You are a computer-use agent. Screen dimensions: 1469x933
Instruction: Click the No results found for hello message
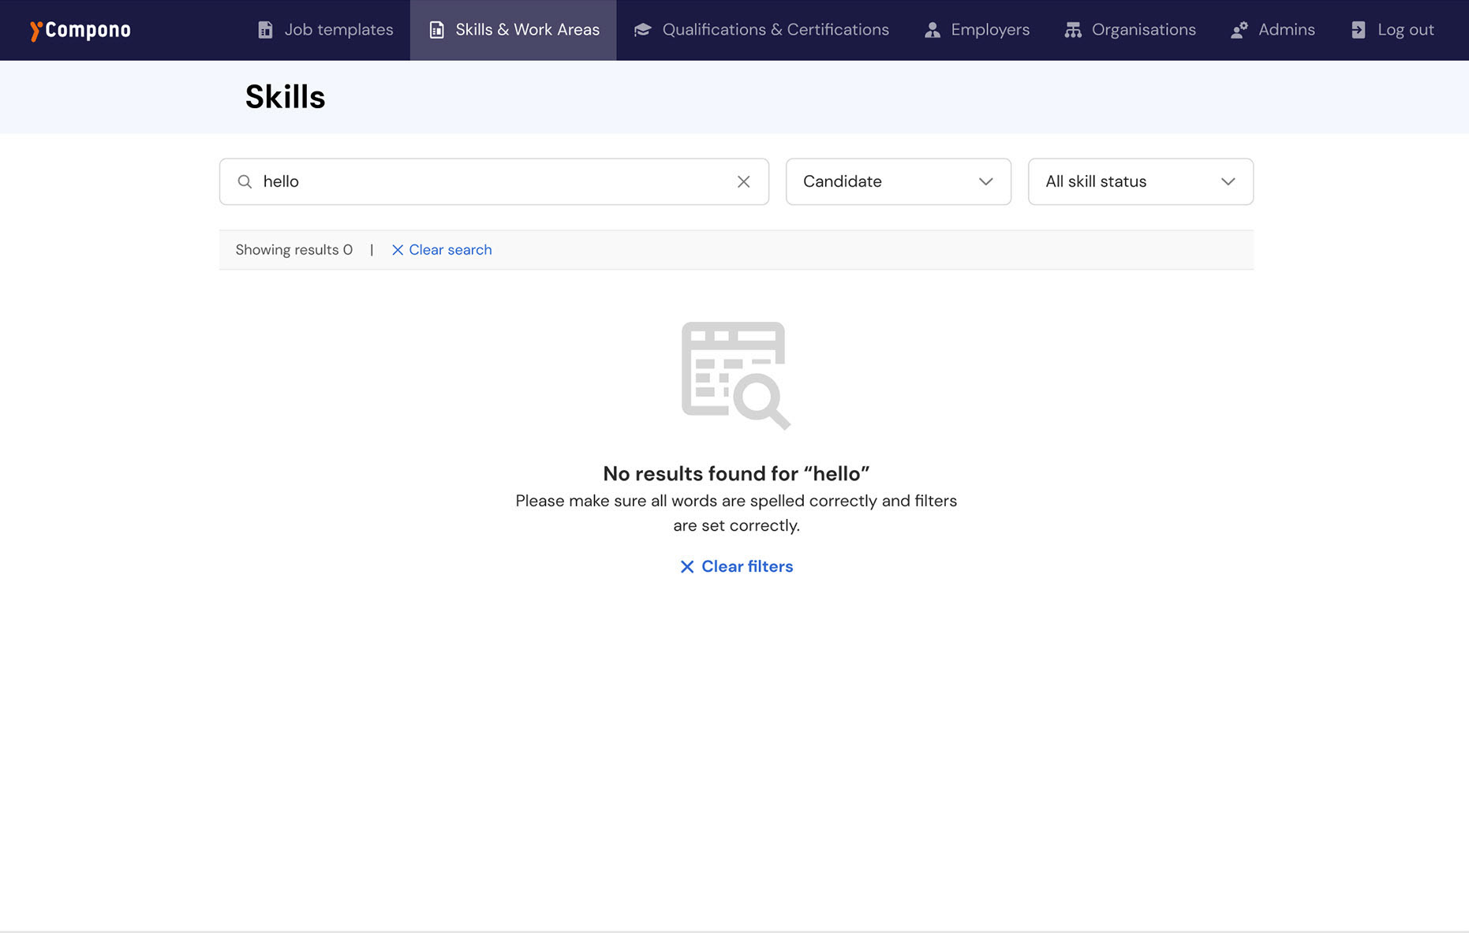click(x=736, y=474)
